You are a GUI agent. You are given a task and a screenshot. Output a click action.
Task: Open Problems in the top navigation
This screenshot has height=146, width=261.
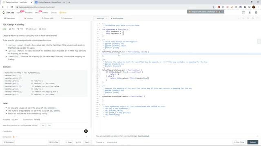(29, 13)
